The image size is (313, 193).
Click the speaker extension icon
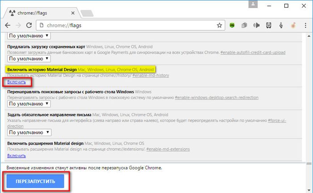258,26
